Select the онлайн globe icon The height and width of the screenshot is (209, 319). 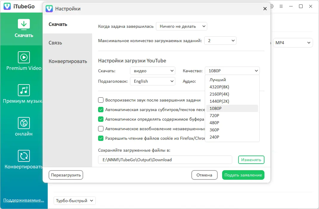pos(24,123)
